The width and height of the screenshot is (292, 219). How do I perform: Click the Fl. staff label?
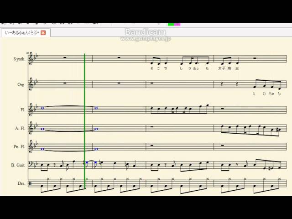(x=23, y=110)
